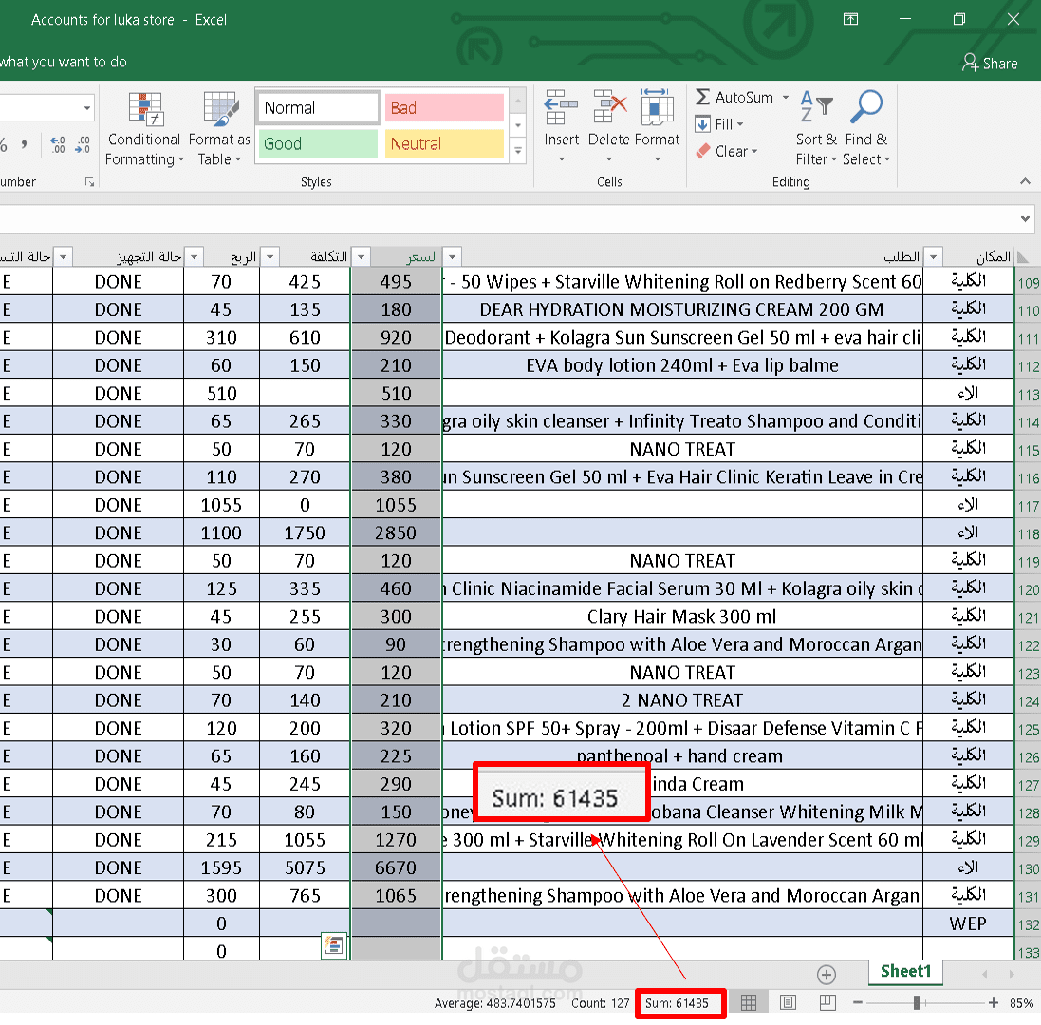1041x1025 pixels.
Task: Select the WEP cell
Action: (x=968, y=923)
